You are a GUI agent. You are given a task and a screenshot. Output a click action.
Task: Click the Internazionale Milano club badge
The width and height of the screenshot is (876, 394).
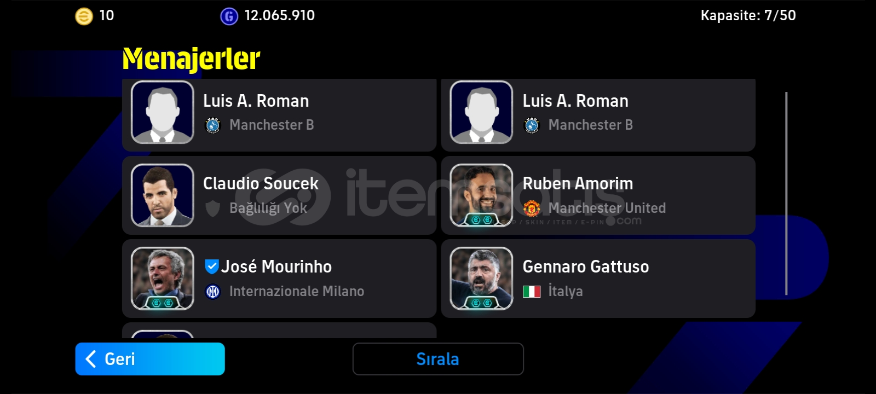[x=212, y=292]
